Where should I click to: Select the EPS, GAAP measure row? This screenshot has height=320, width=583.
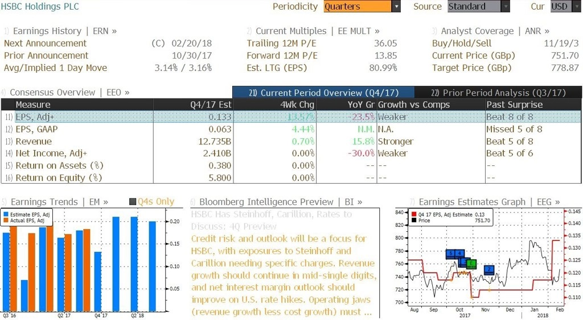tap(291, 129)
